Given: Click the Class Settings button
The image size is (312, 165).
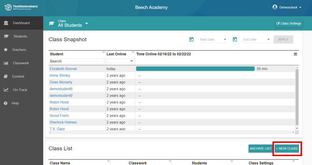Looking at the screenshot, I should 289,24.
